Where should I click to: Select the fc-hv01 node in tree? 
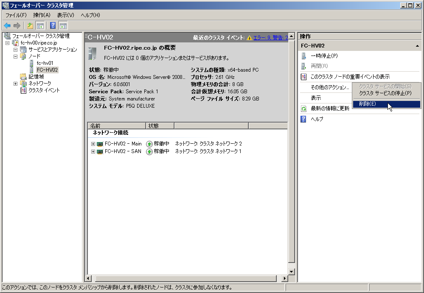pyautogui.click(x=45, y=63)
